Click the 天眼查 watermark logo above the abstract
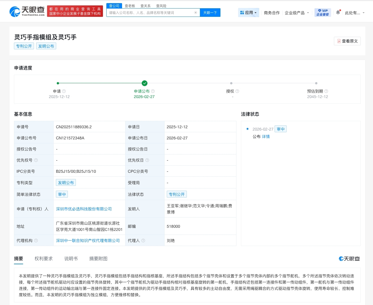The width and height of the screenshot is (373, 305). tap(349, 259)
